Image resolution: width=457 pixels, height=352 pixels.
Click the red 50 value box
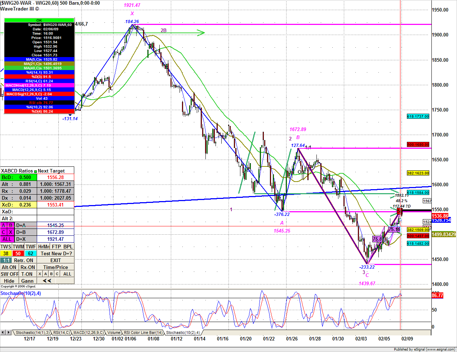[x=18, y=253]
